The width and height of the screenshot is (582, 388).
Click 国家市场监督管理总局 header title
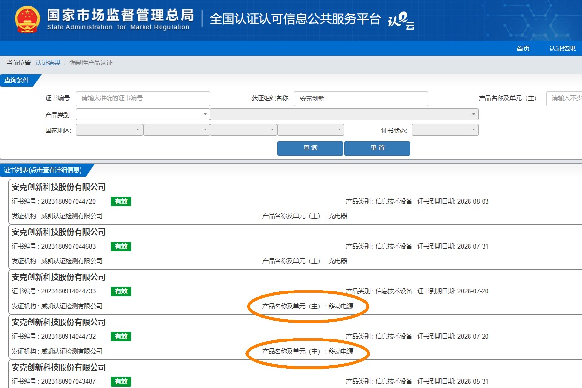(120, 15)
